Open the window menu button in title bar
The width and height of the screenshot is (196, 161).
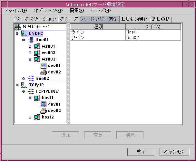[5, 5]
